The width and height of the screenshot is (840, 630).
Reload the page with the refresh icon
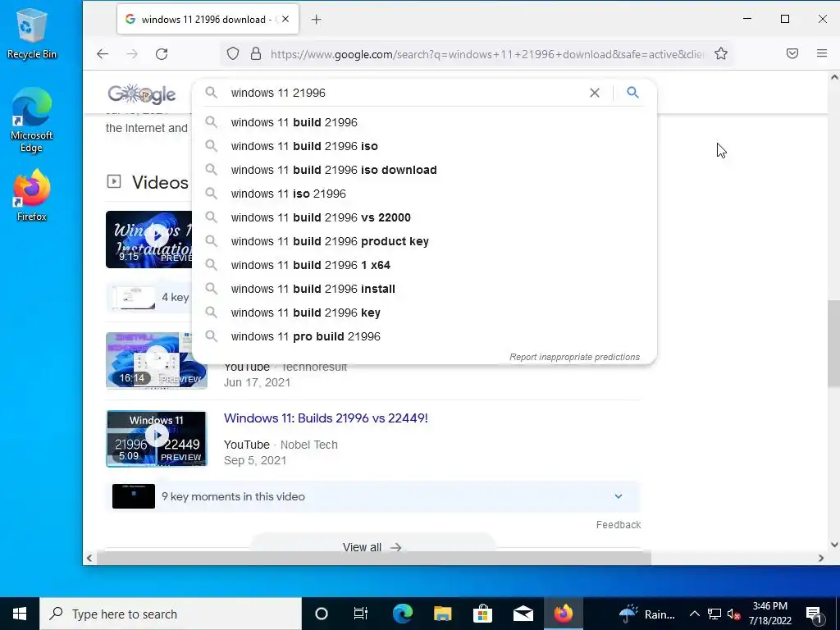tap(162, 53)
